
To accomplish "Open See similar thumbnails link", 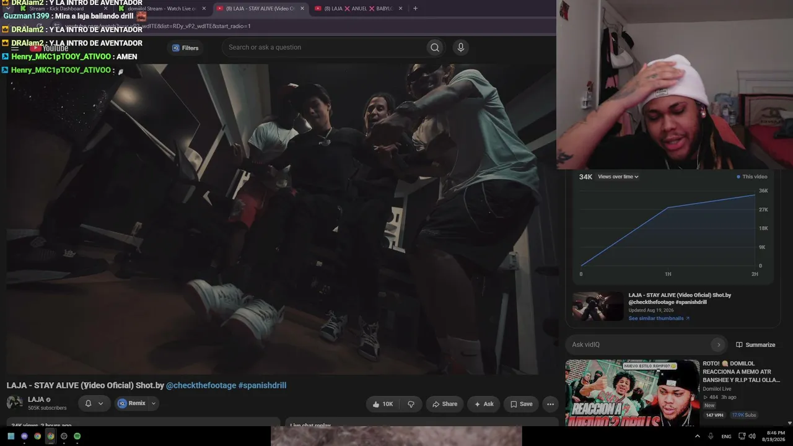I will coord(659,318).
